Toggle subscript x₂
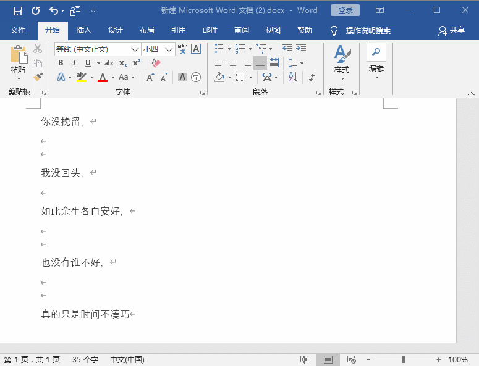 pos(123,63)
